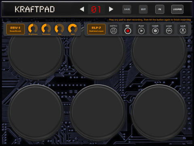Screen dimensions: 194x146
Task: Adjust the Roomsize knob
Action: (x=46, y=28)
